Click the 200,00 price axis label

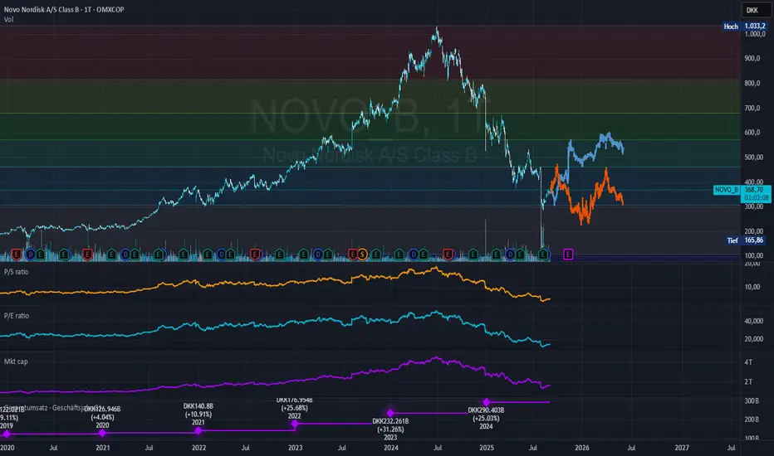tap(754, 231)
